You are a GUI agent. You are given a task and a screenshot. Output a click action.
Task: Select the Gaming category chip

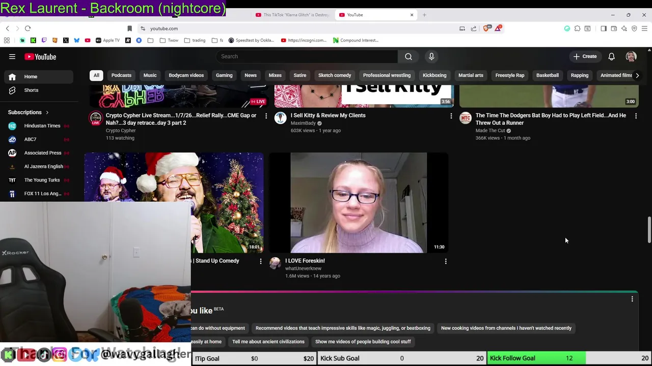point(224,75)
